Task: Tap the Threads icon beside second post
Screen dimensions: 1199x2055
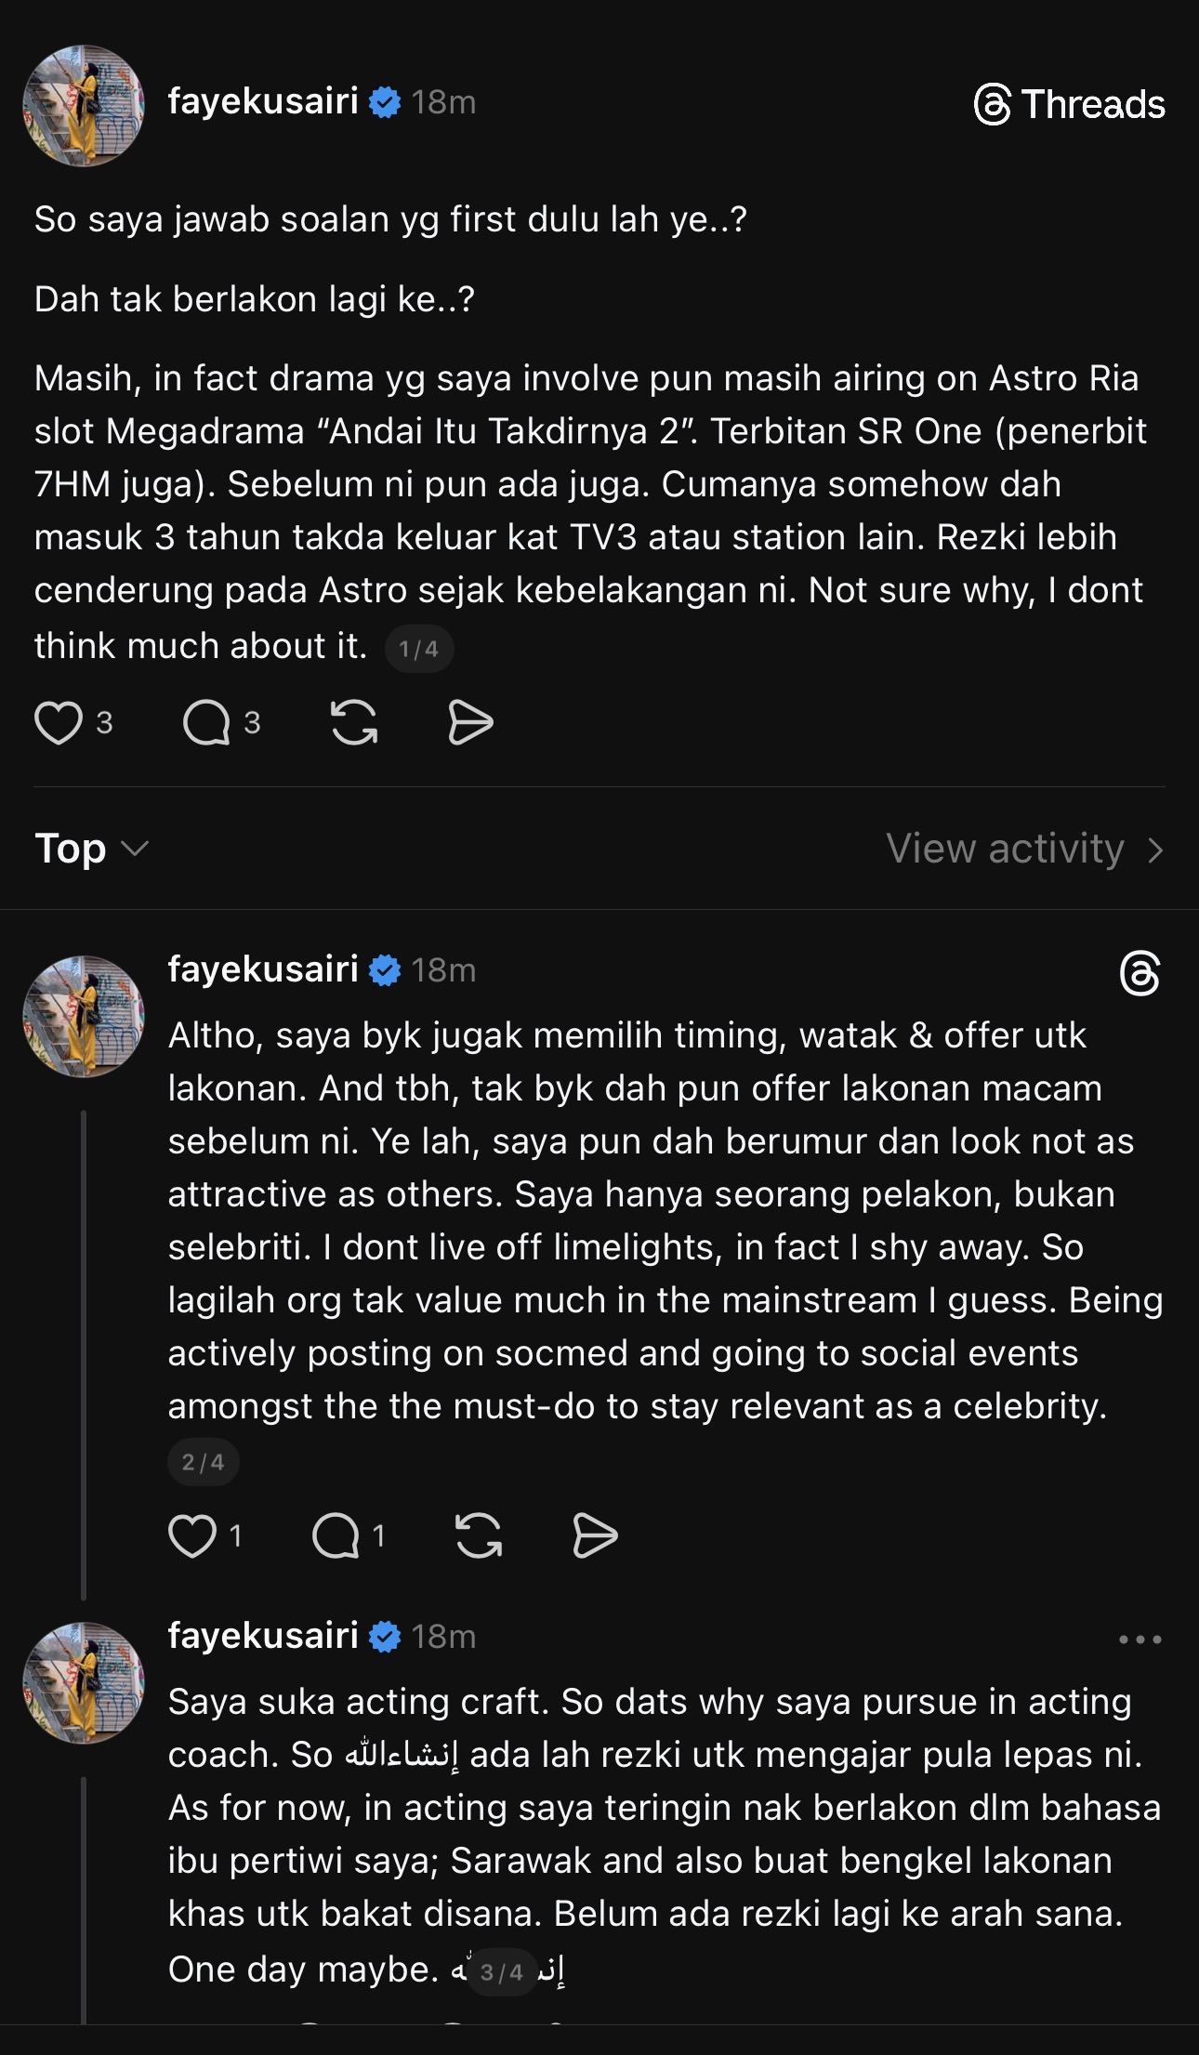Action: pyautogui.click(x=1140, y=973)
